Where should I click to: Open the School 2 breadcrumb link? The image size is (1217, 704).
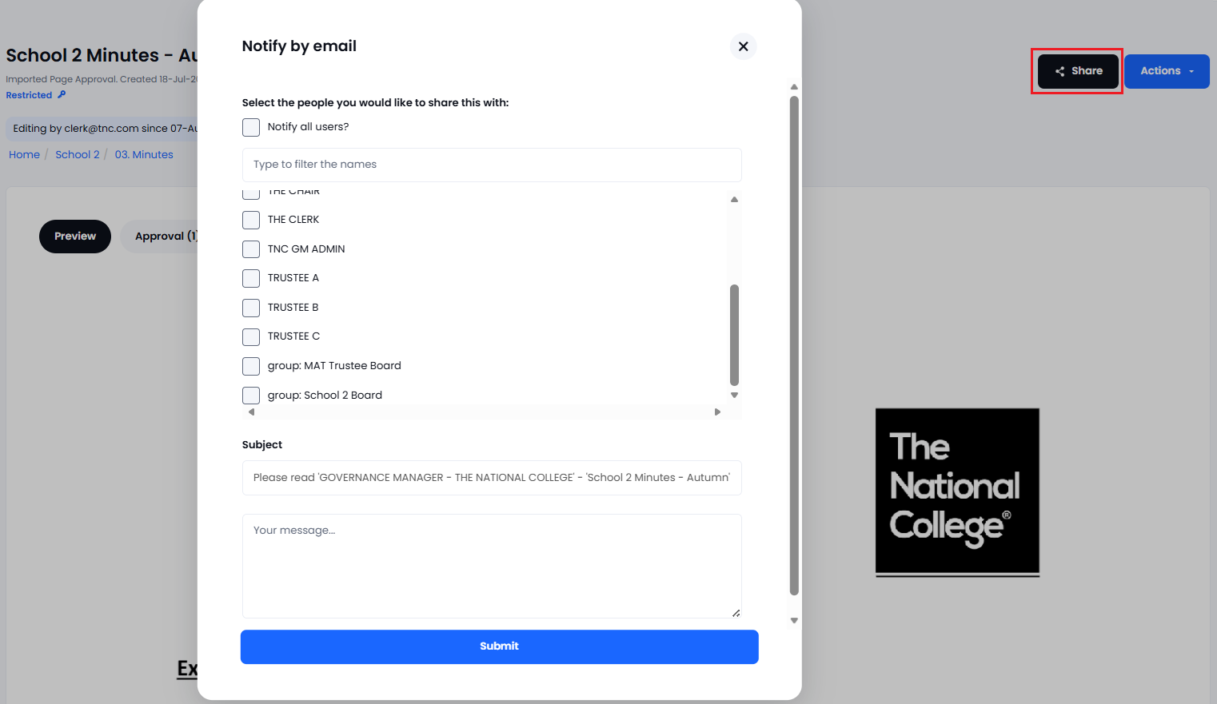click(x=78, y=154)
